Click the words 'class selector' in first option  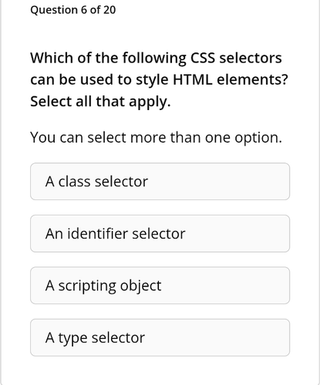[103, 182]
